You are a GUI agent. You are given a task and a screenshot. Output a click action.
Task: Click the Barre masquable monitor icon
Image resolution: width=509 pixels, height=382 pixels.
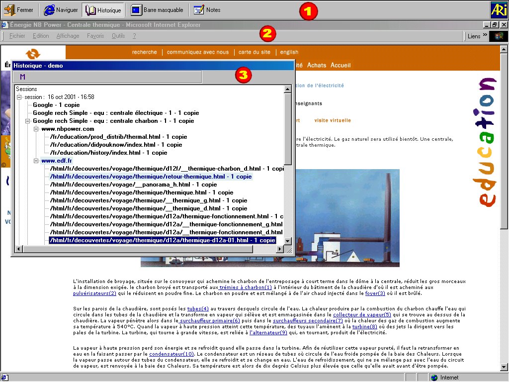click(x=136, y=10)
